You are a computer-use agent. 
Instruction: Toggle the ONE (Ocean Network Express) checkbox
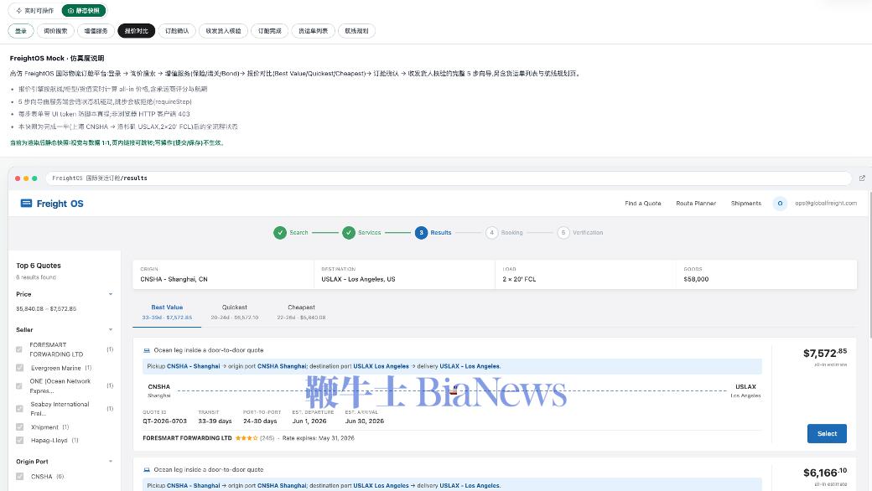(19, 385)
